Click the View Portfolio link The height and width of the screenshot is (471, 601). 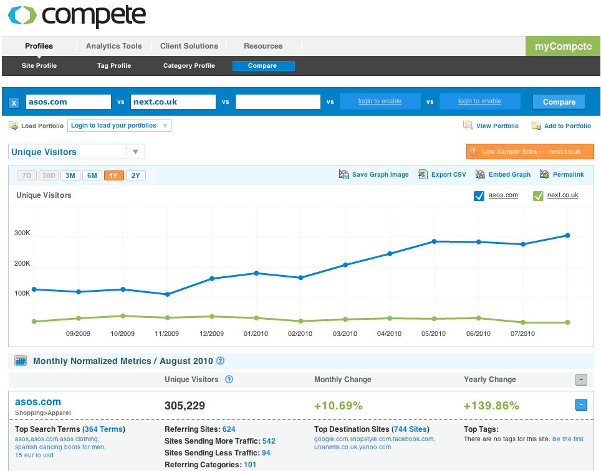point(497,126)
